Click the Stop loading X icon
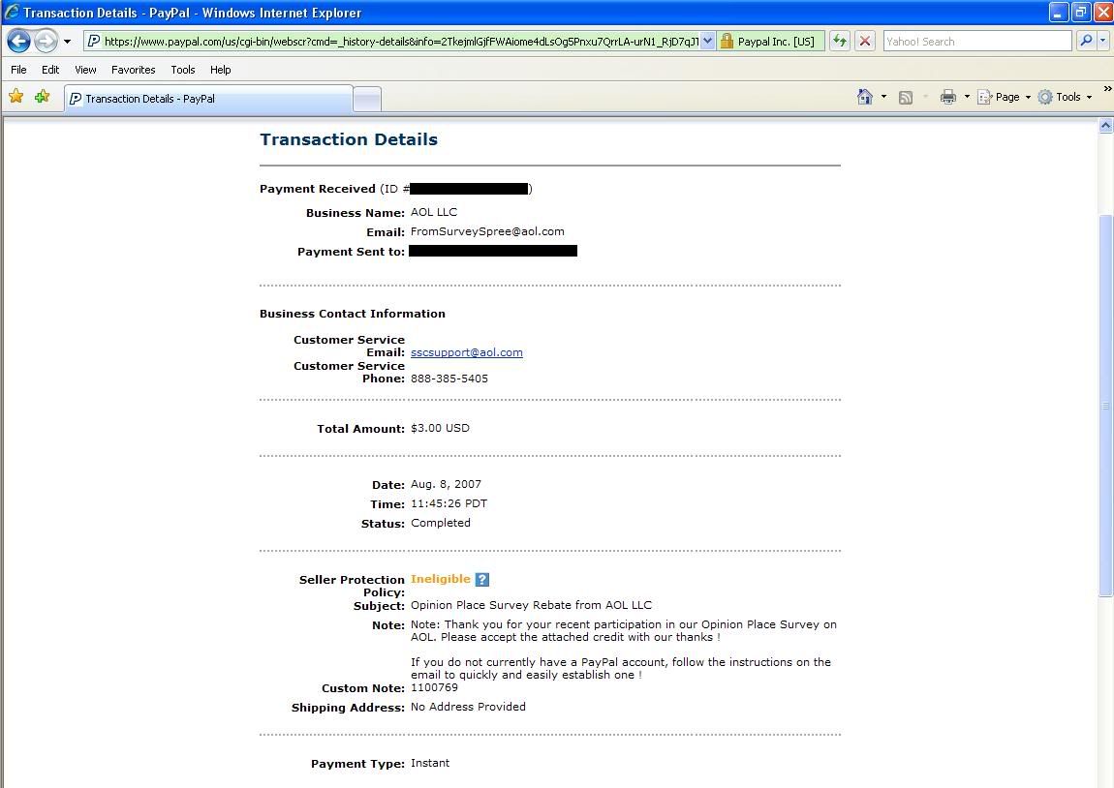 coord(865,42)
